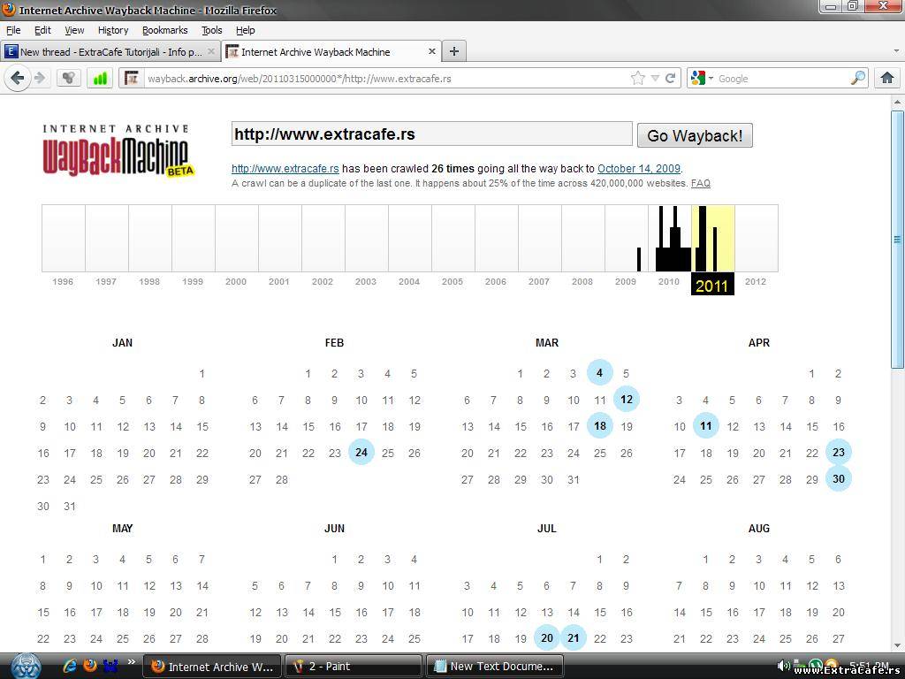Open the Help menu
The height and width of the screenshot is (679, 905).
[246, 30]
